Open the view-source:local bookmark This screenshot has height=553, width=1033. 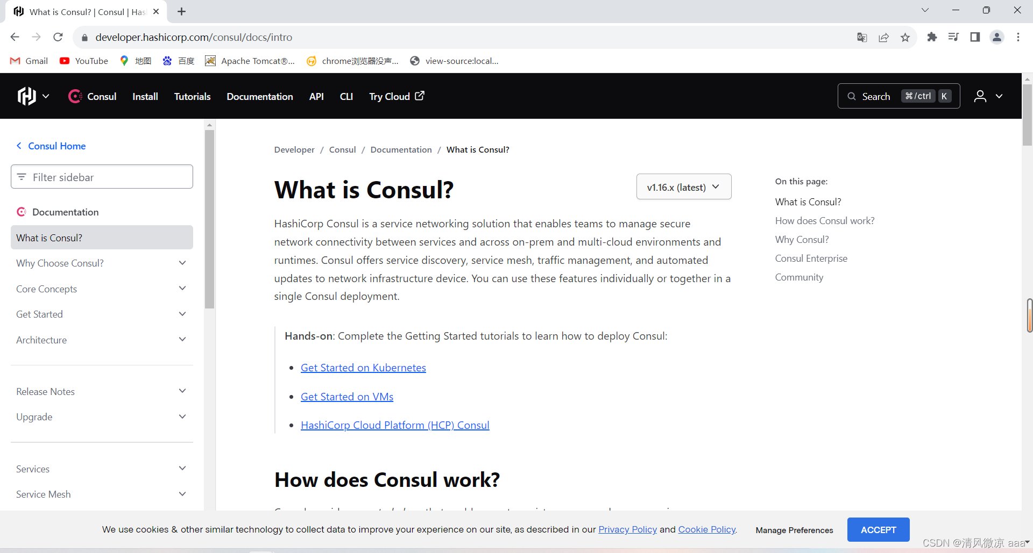[454, 61]
